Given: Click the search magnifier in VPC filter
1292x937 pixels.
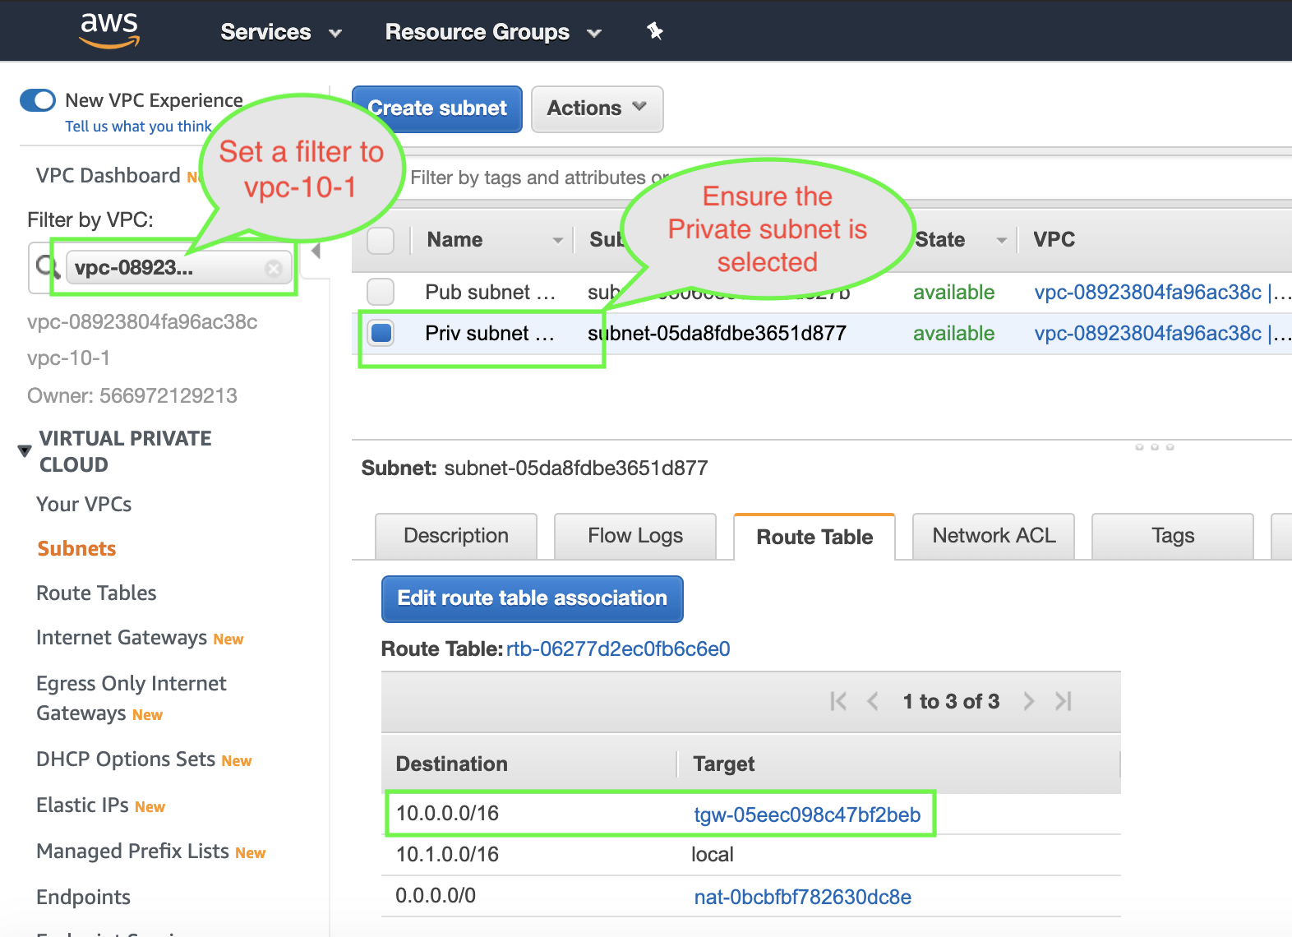Looking at the screenshot, I should coord(47,266).
